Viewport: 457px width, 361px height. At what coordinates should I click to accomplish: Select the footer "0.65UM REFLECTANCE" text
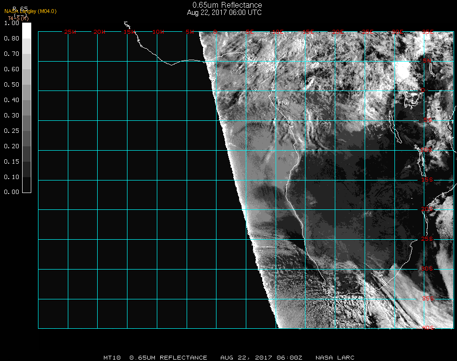168,358
